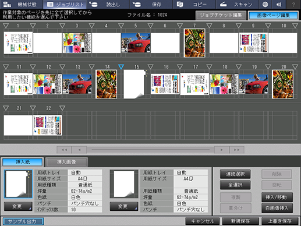
Task: Jump to first page with double-left arrow
Action: click(64, 150)
